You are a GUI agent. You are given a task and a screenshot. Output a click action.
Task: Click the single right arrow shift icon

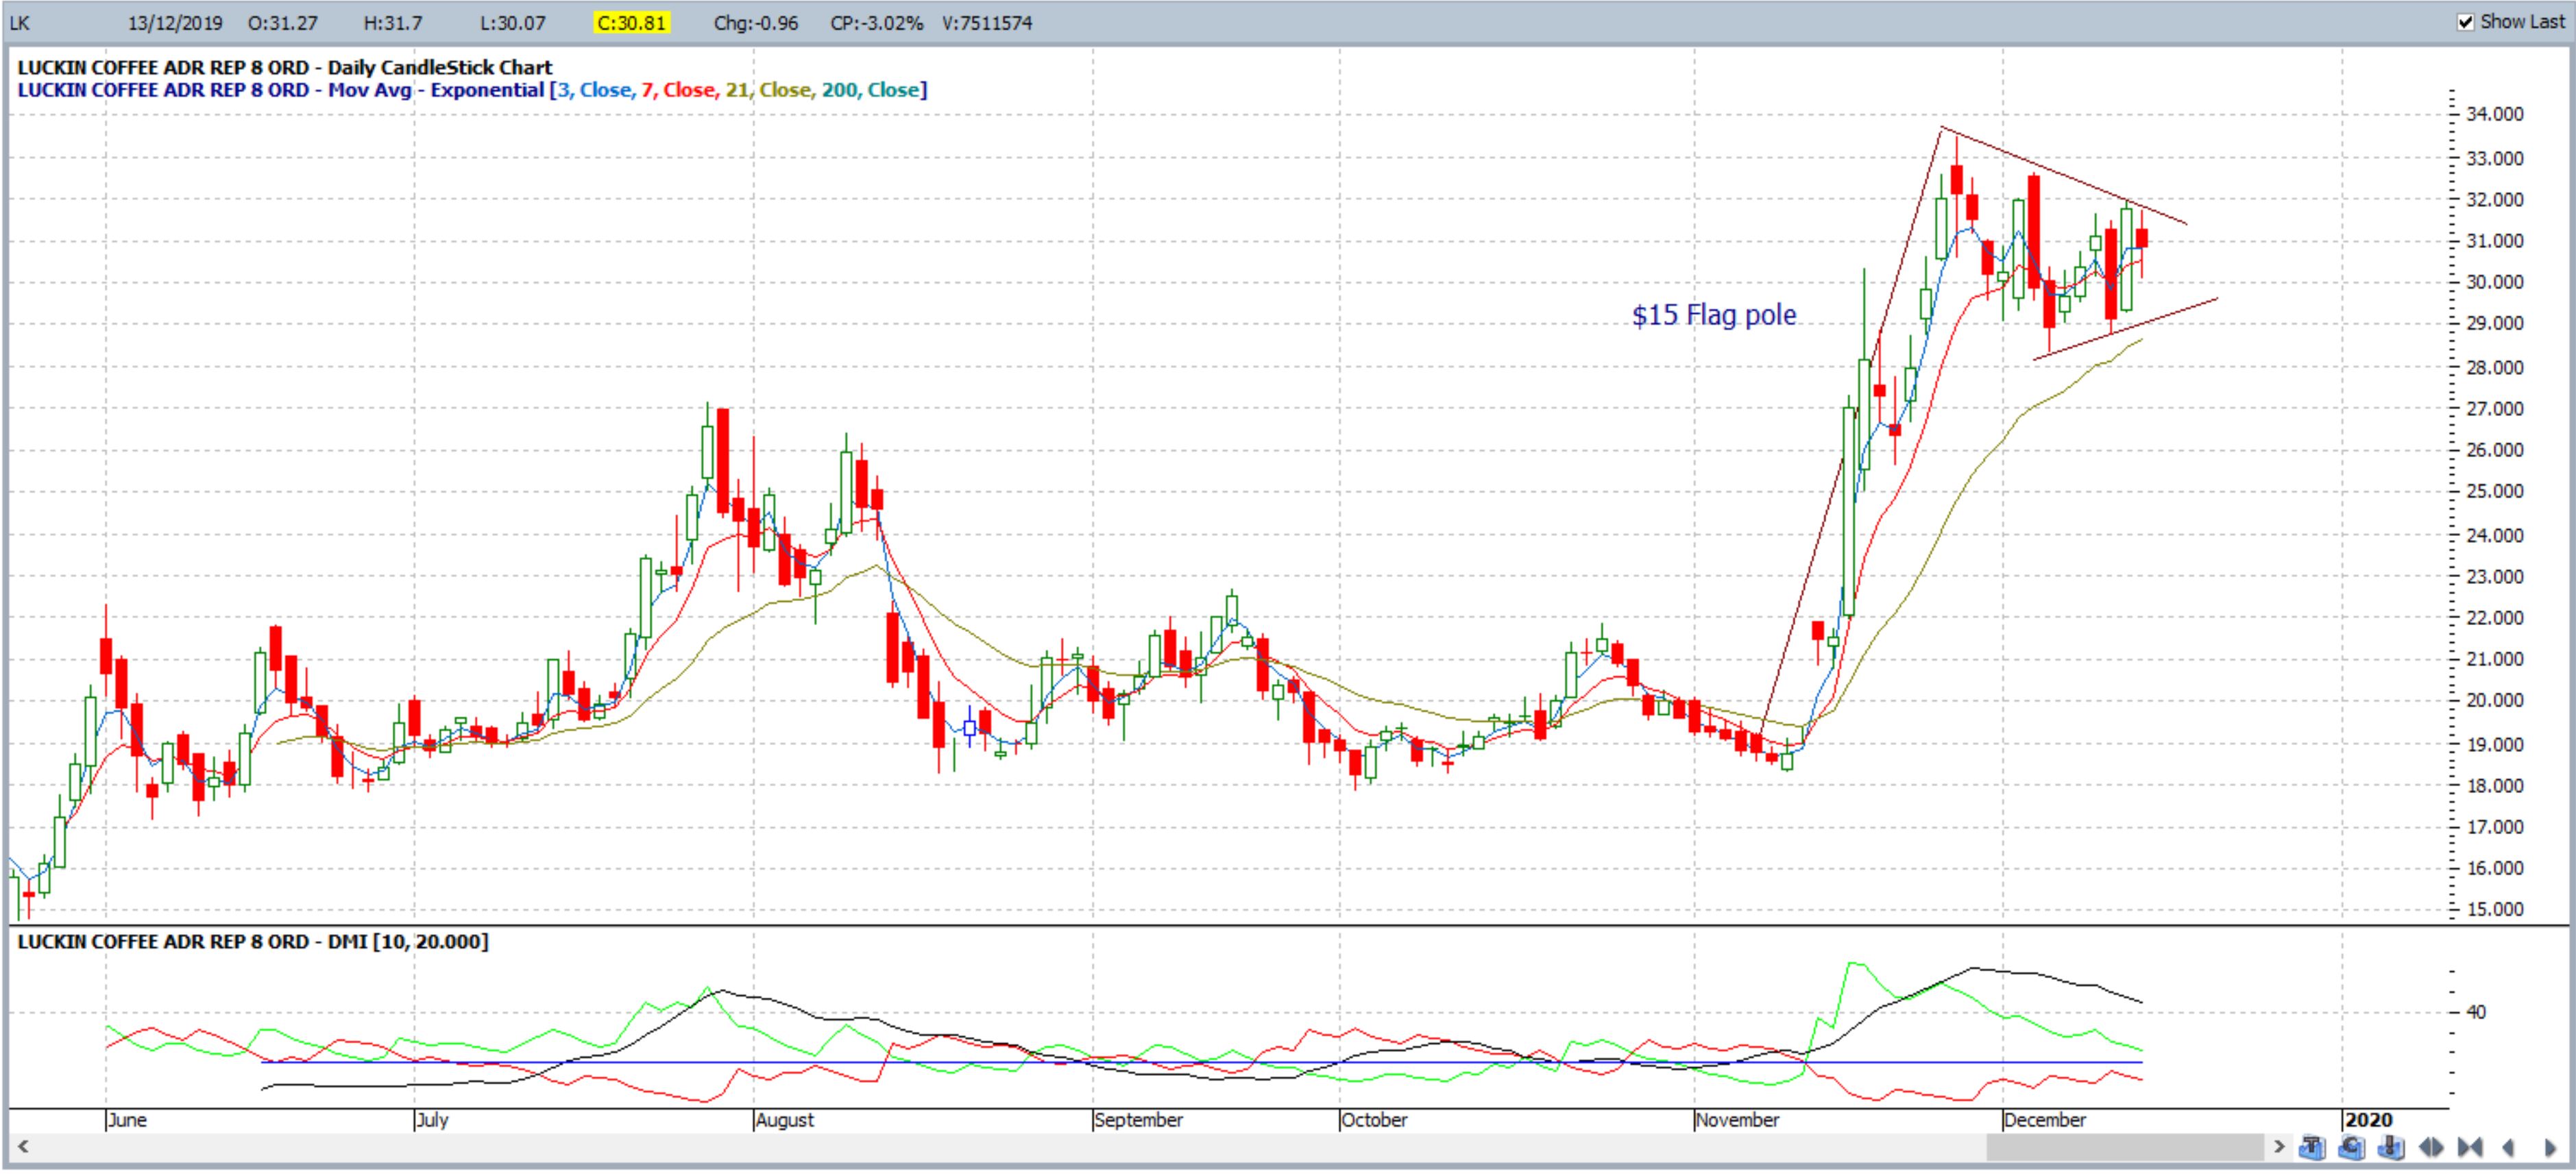tap(2550, 1148)
